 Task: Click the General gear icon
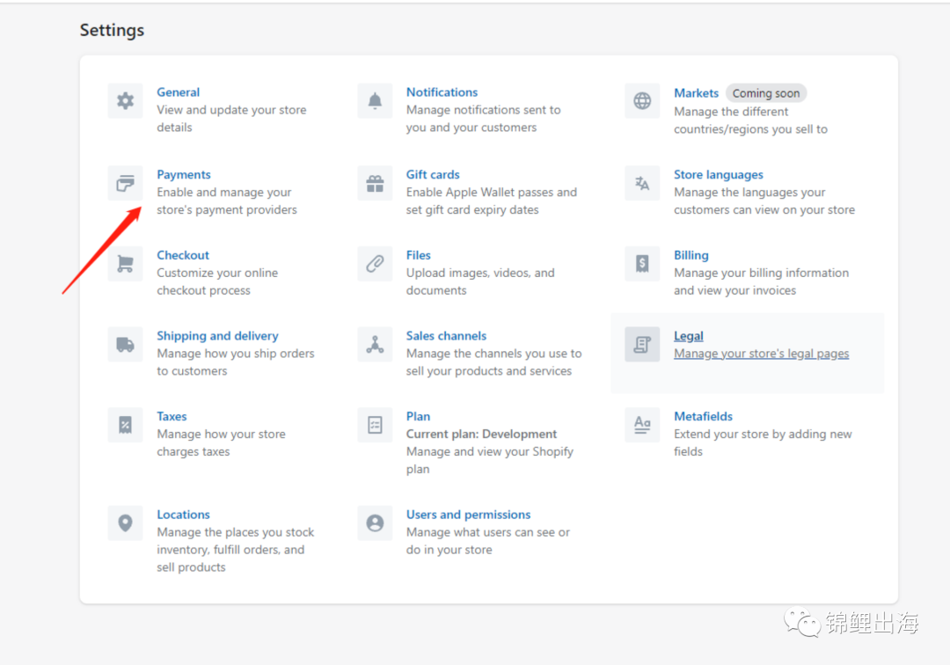125,101
